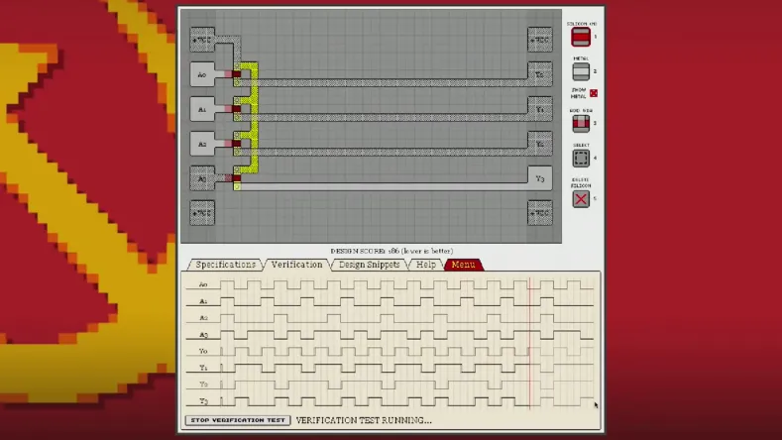Open the red Menu tab
Viewport: 782px width, 440px height.
tap(463, 265)
